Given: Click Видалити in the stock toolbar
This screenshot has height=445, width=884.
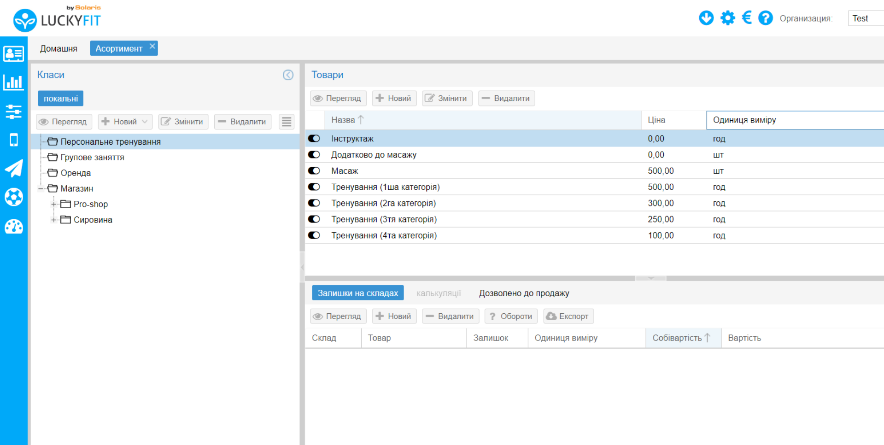Looking at the screenshot, I should 451,316.
